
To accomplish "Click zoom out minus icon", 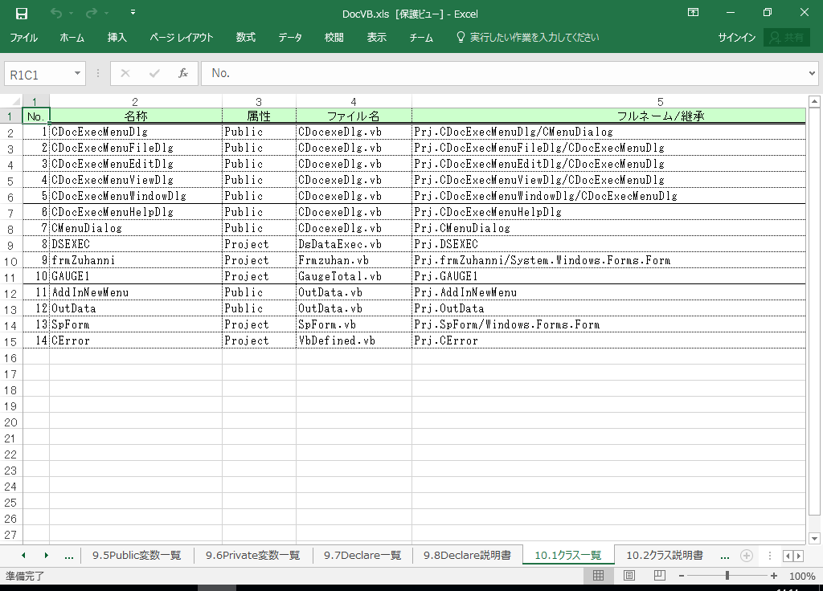I will click(681, 576).
